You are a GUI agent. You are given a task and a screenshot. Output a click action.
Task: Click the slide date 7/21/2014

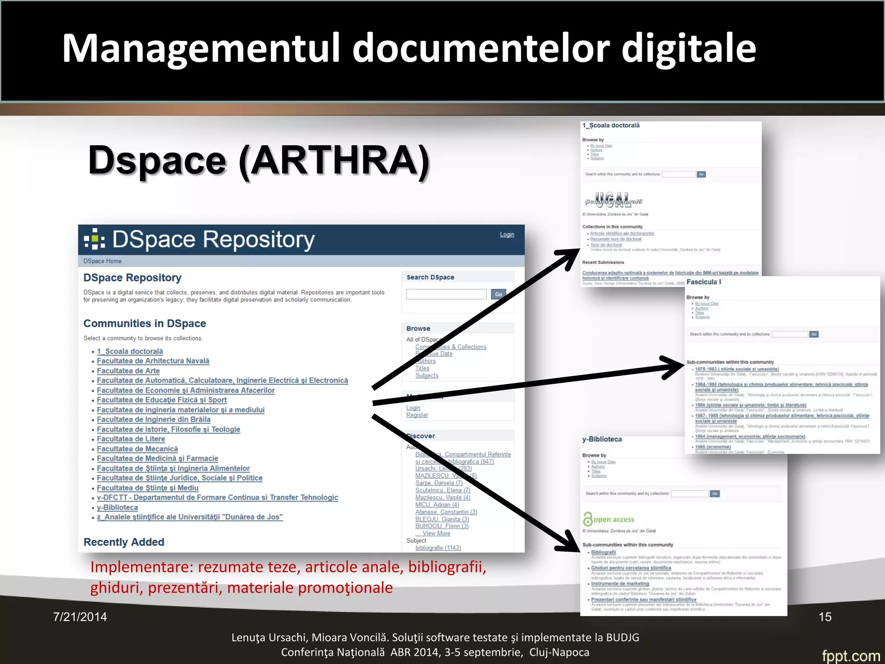[80, 617]
